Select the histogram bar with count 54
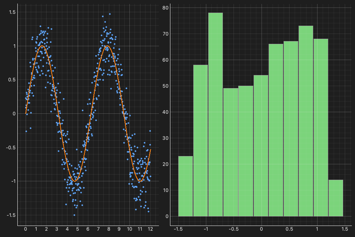The image size is (355, 237). coord(261,146)
